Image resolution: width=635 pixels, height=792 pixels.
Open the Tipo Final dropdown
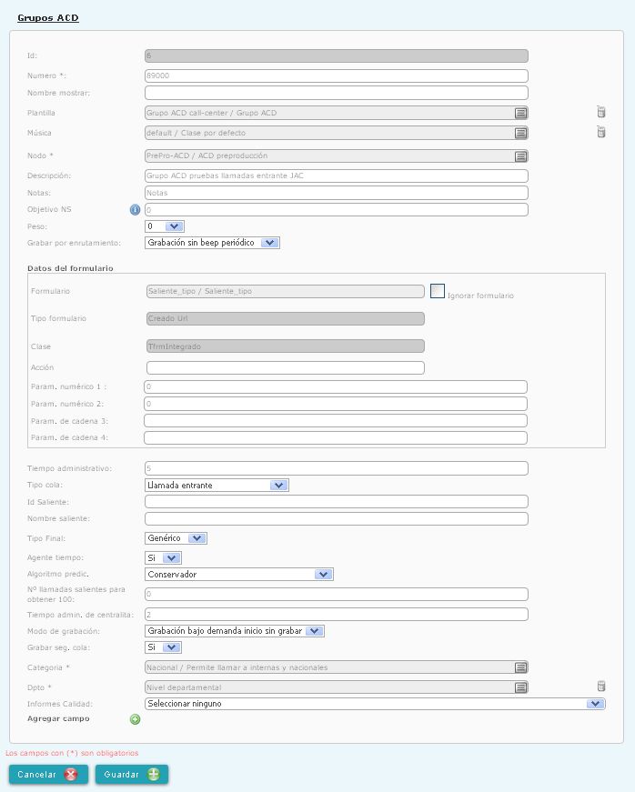coord(176,538)
